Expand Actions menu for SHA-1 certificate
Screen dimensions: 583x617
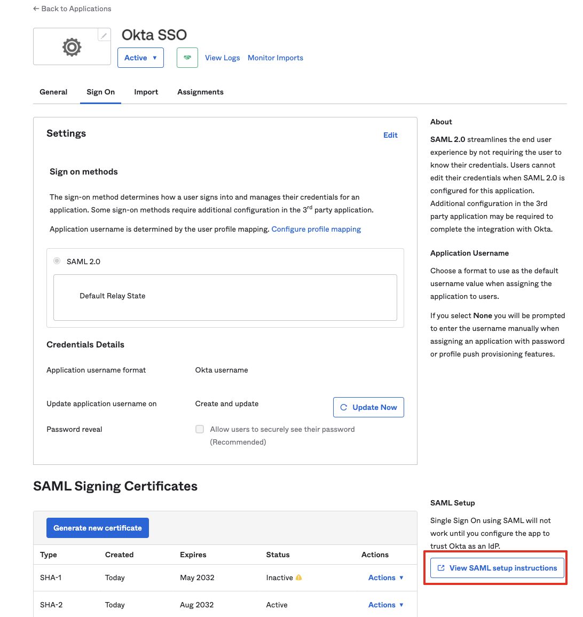pos(385,578)
